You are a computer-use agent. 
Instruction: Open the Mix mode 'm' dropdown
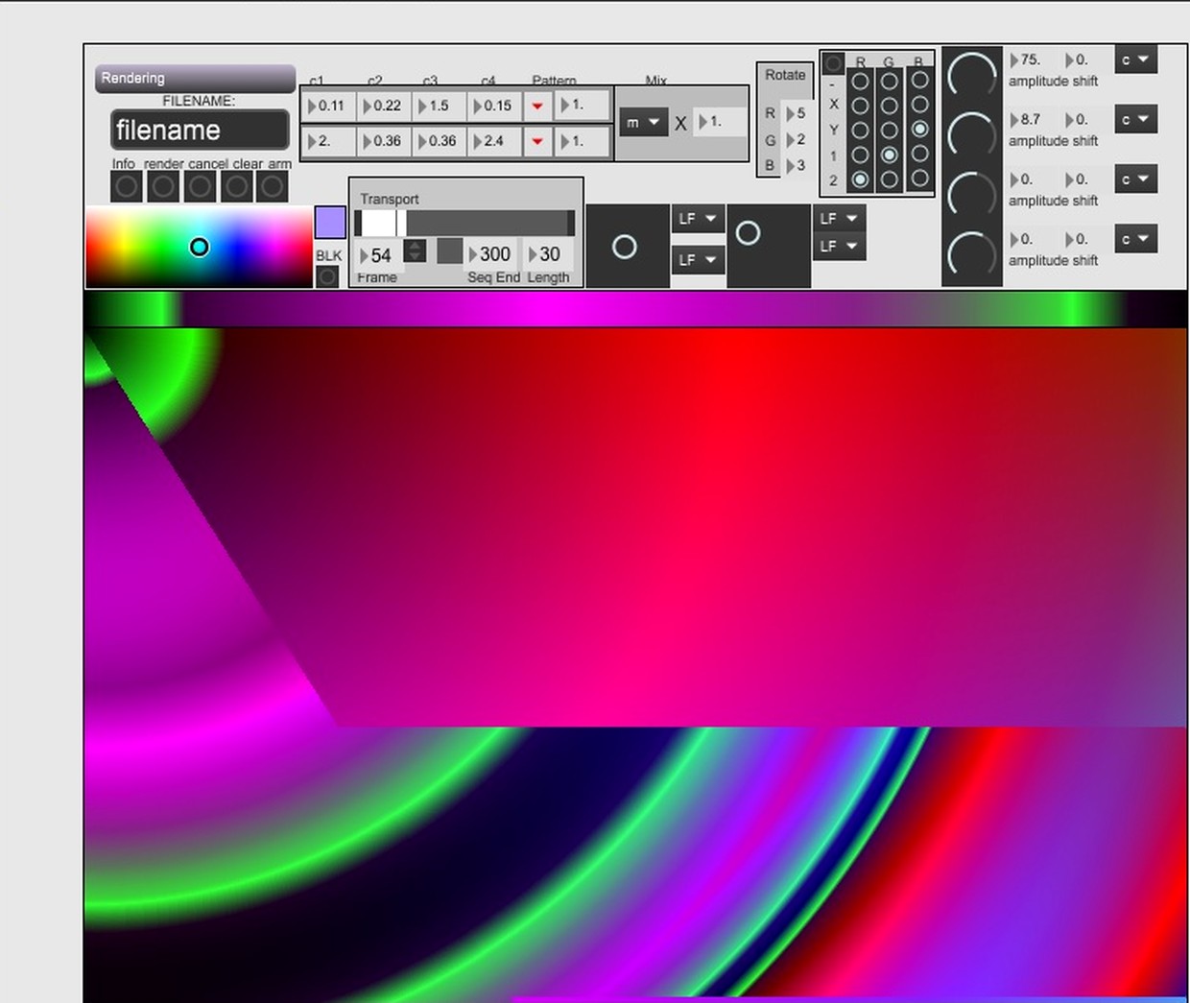(643, 123)
